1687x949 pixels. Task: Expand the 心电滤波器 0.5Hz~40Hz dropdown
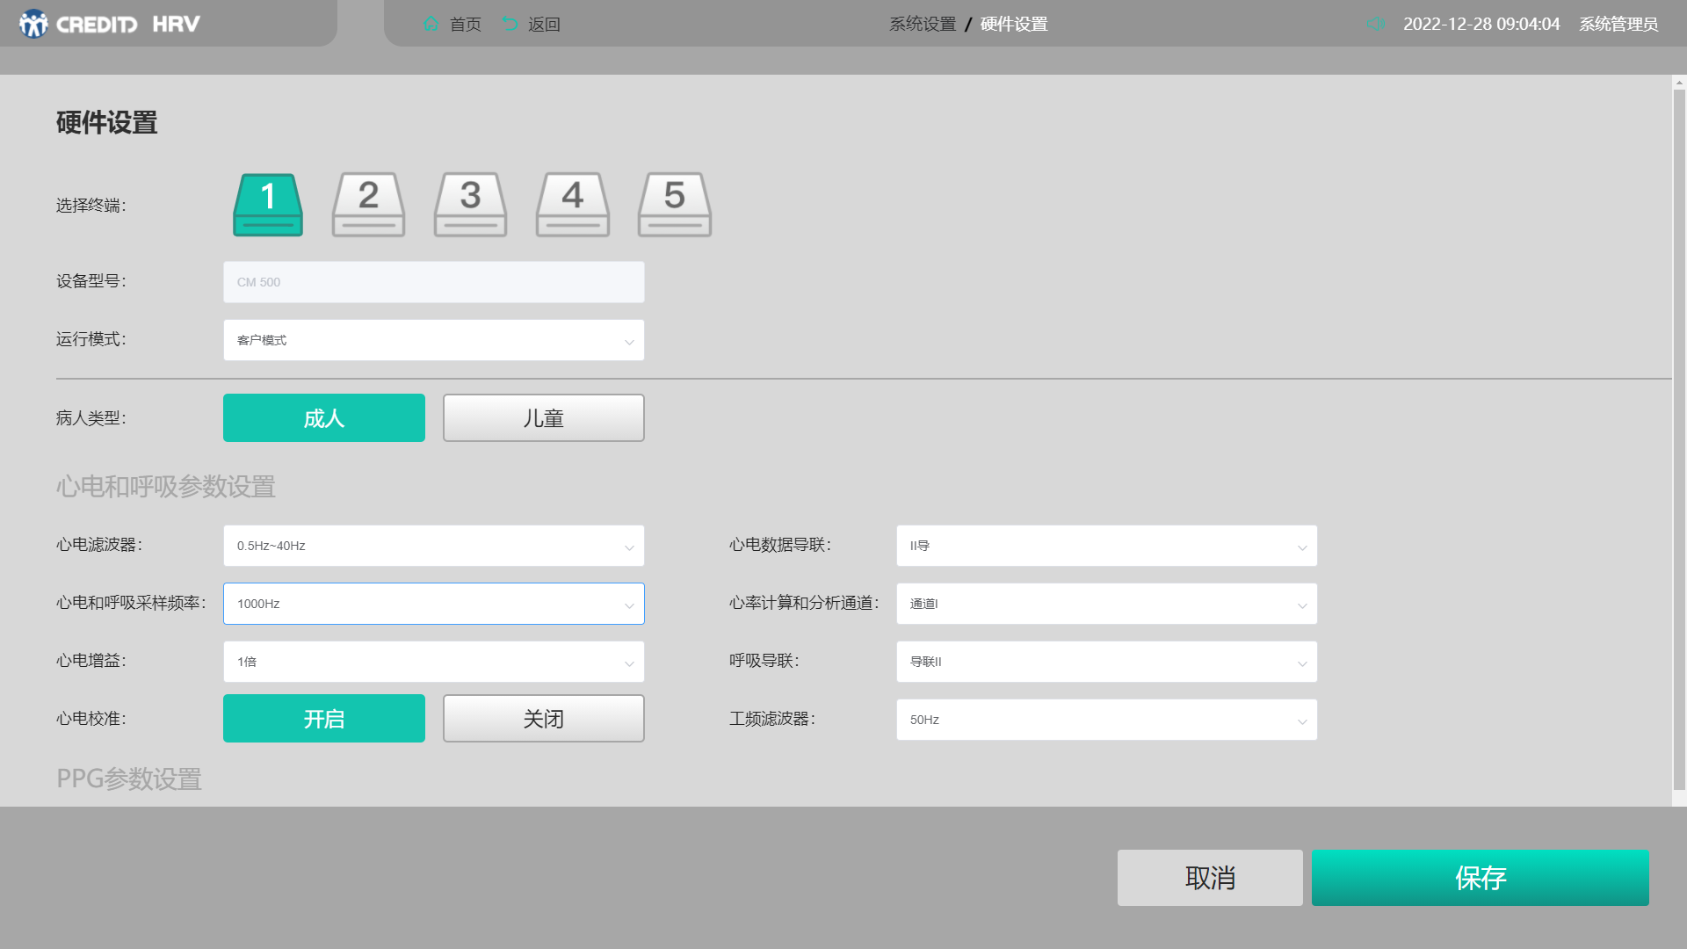(x=433, y=546)
